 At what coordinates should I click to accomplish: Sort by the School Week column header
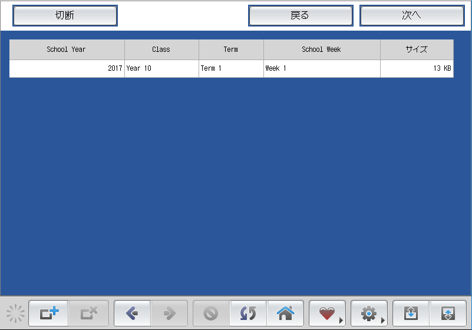tap(322, 49)
